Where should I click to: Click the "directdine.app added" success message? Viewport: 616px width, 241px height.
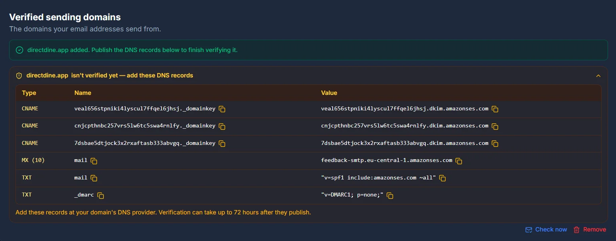click(x=133, y=50)
